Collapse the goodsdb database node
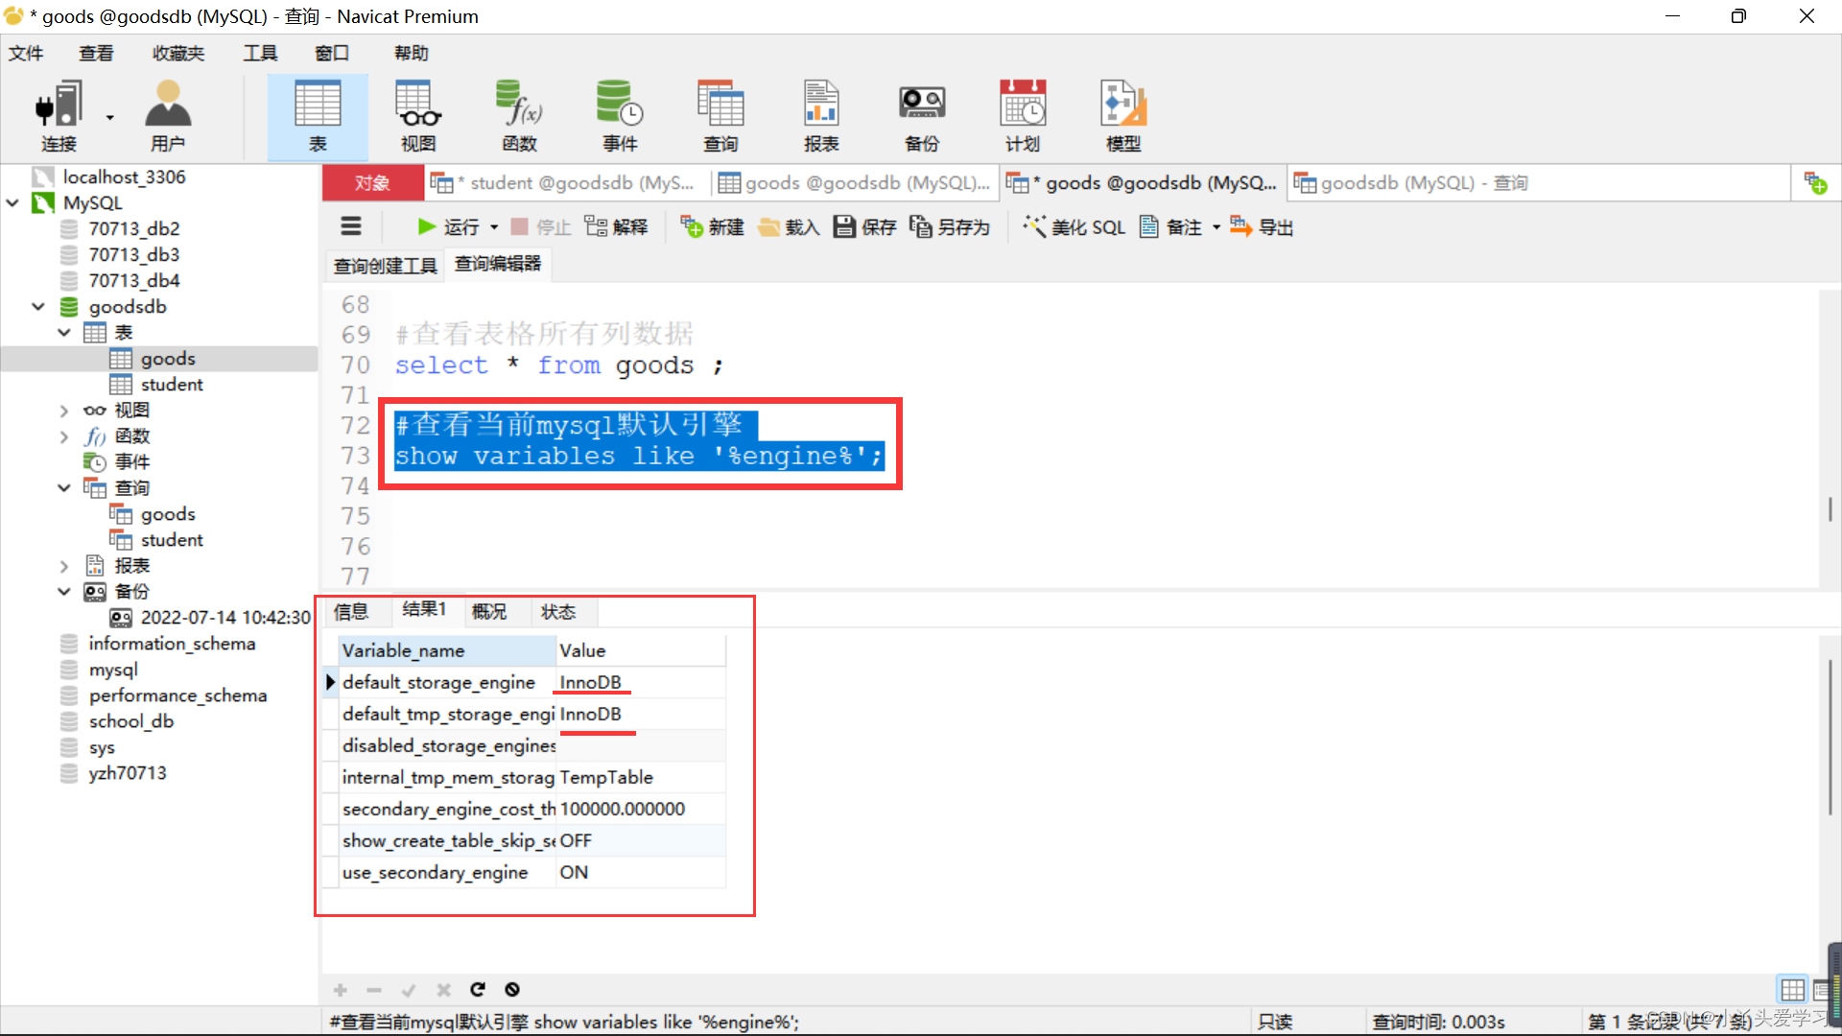The height and width of the screenshot is (1036, 1842). click(x=38, y=306)
